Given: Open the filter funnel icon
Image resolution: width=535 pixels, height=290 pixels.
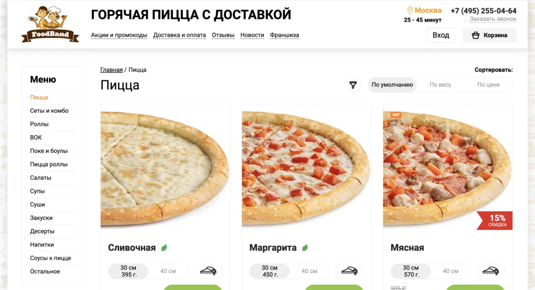Looking at the screenshot, I should (353, 85).
